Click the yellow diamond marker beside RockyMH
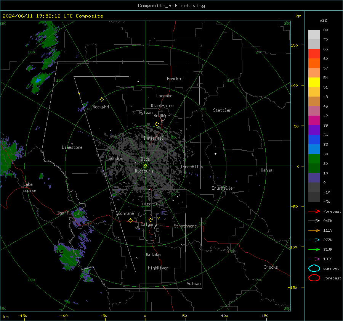 102,100
